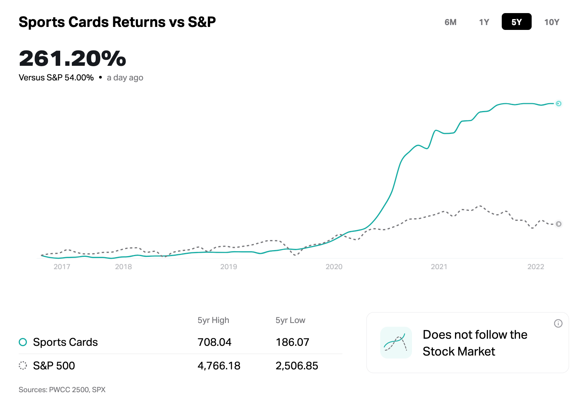584x406 pixels.
Task: Click the 2020 axis label on the chart
Action: click(x=334, y=267)
